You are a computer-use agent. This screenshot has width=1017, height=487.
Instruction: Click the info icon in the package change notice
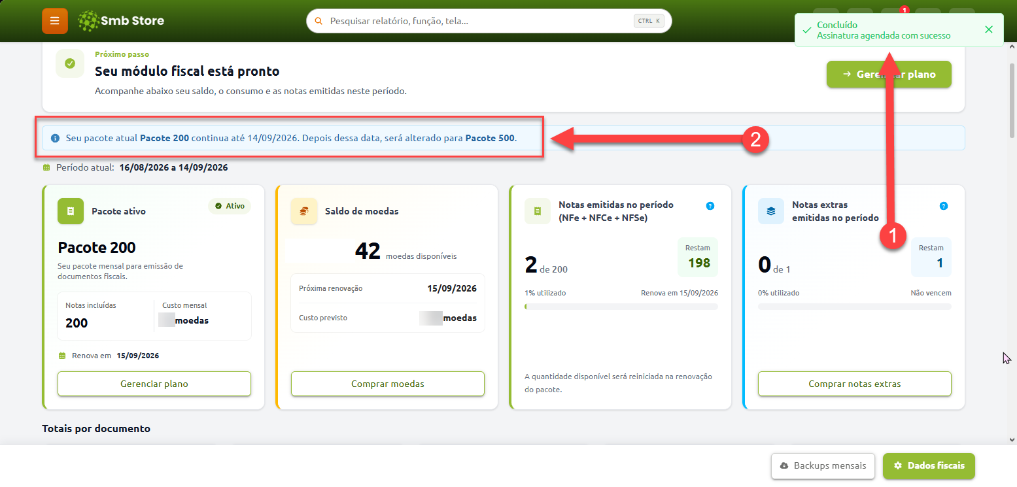pyautogui.click(x=55, y=139)
